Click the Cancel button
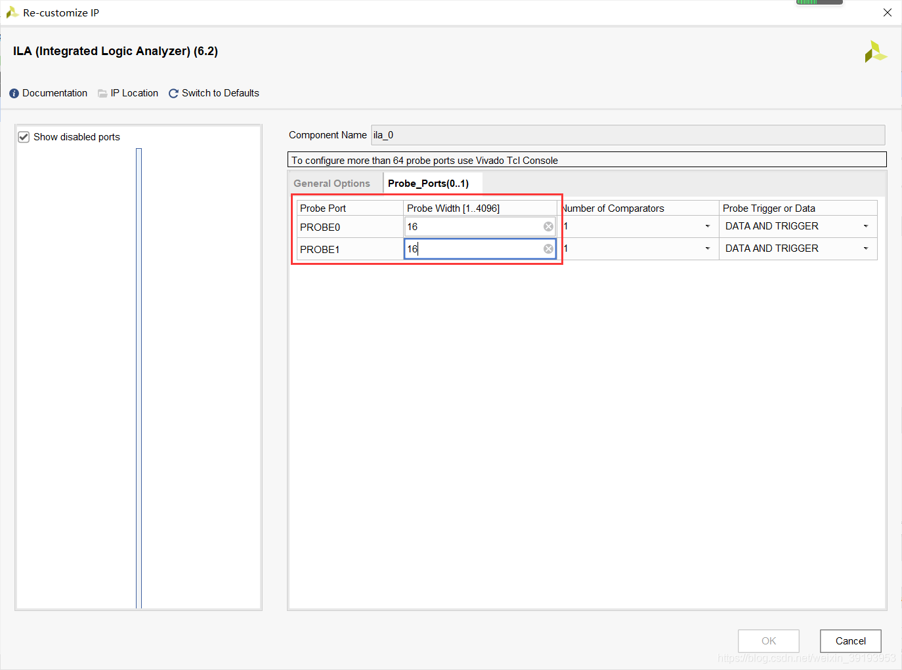 [x=851, y=641]
